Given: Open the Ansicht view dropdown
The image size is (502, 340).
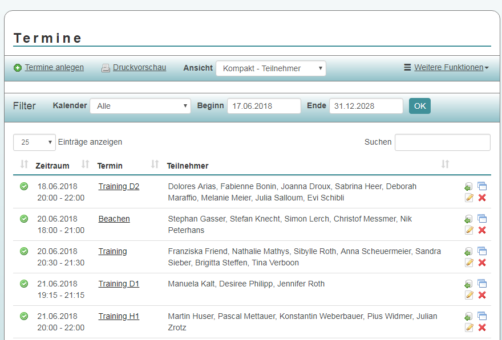Looking at the screenshot, I should click(x=271, y=68).
